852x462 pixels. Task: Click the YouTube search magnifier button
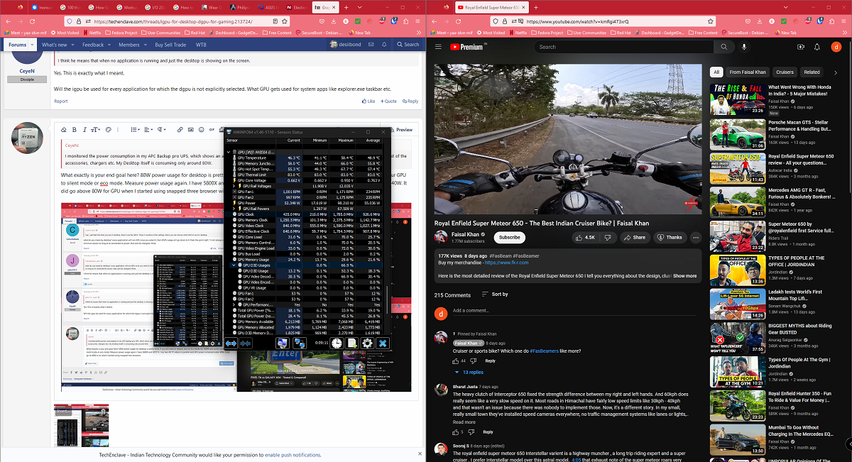click(x=724, y=47)
